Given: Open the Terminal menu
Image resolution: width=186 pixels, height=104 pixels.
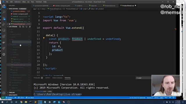Looking at the screenshot, I should point(39,2).
